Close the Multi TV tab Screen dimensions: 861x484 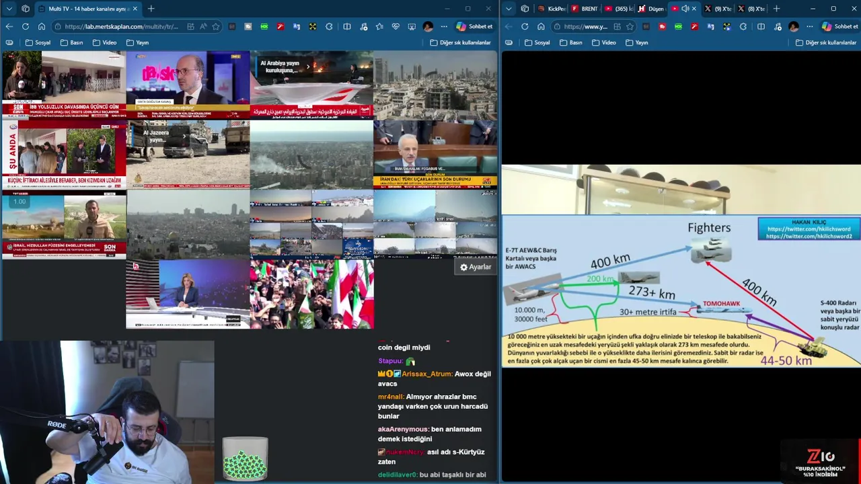(x=135, y=9)
